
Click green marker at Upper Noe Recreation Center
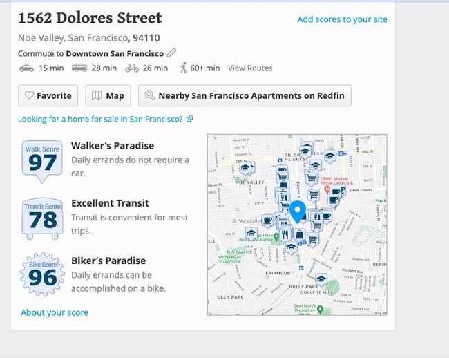[276, 237]
